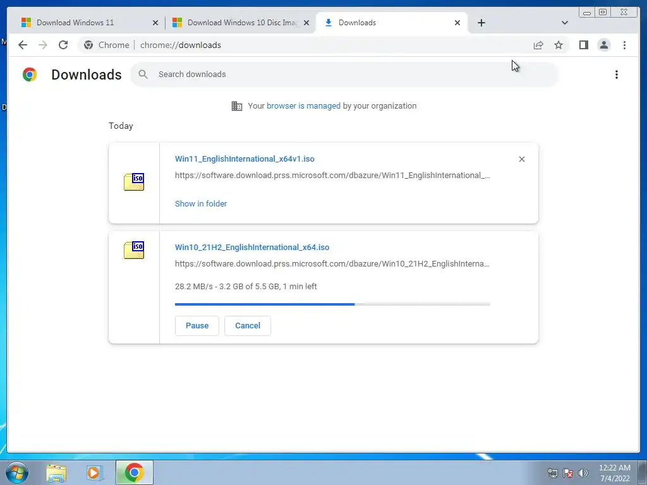This screenshot has height=485, width=647.
Task: Open Win11_EnglishInternational_x64v1.iso file link
Action: coord(245,159)
